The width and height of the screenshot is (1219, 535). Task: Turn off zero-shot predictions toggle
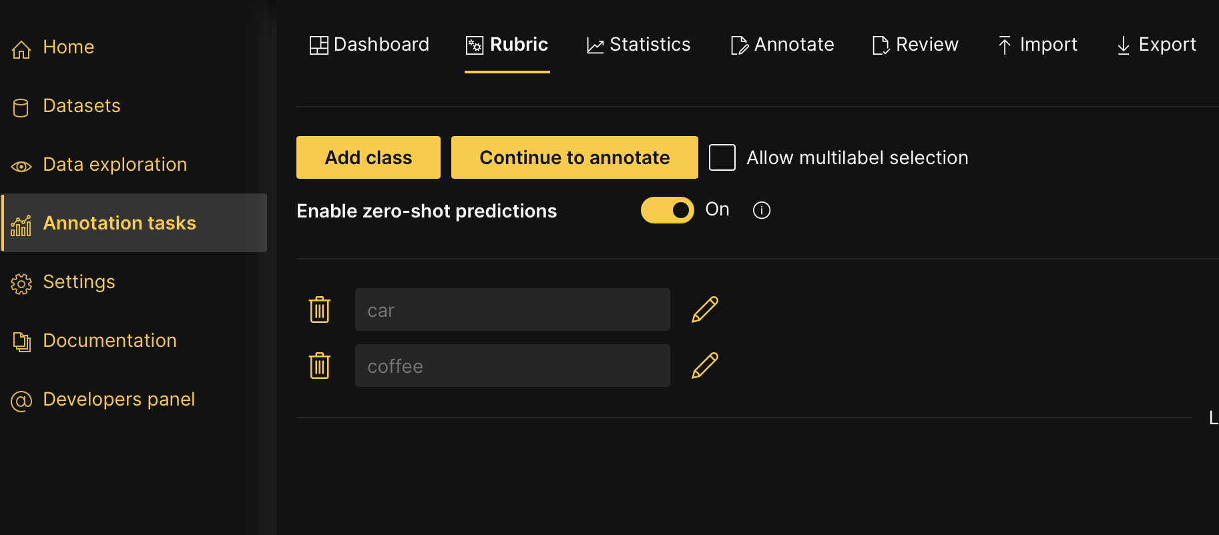pos(667,210)
